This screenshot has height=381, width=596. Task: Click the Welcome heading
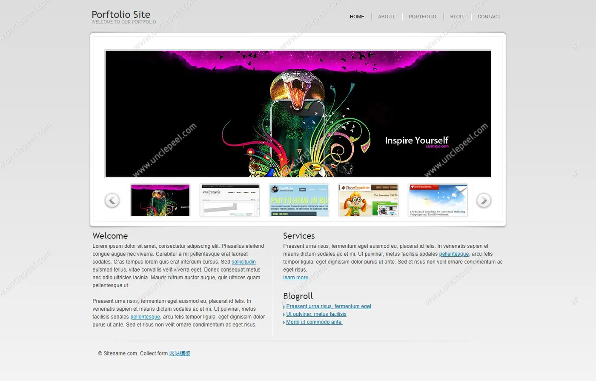[x=110, y=236]
